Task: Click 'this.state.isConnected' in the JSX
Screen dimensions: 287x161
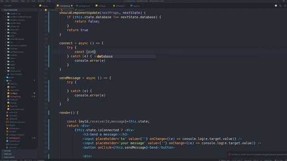Action: (98, 130)
